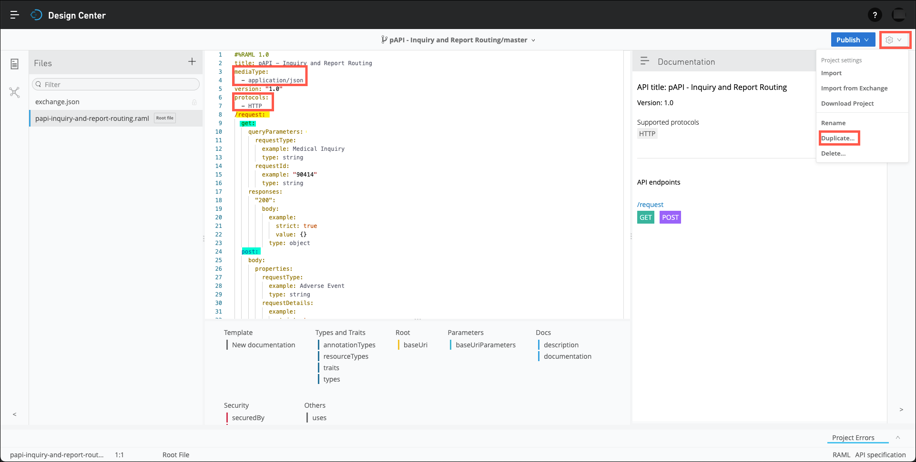Click the Filter files search field
916x462 pixels.
[x=116, y=84]
